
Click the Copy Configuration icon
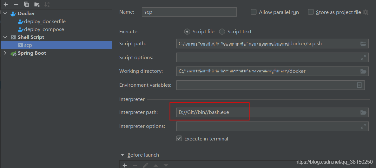click(x=26, y=4)
